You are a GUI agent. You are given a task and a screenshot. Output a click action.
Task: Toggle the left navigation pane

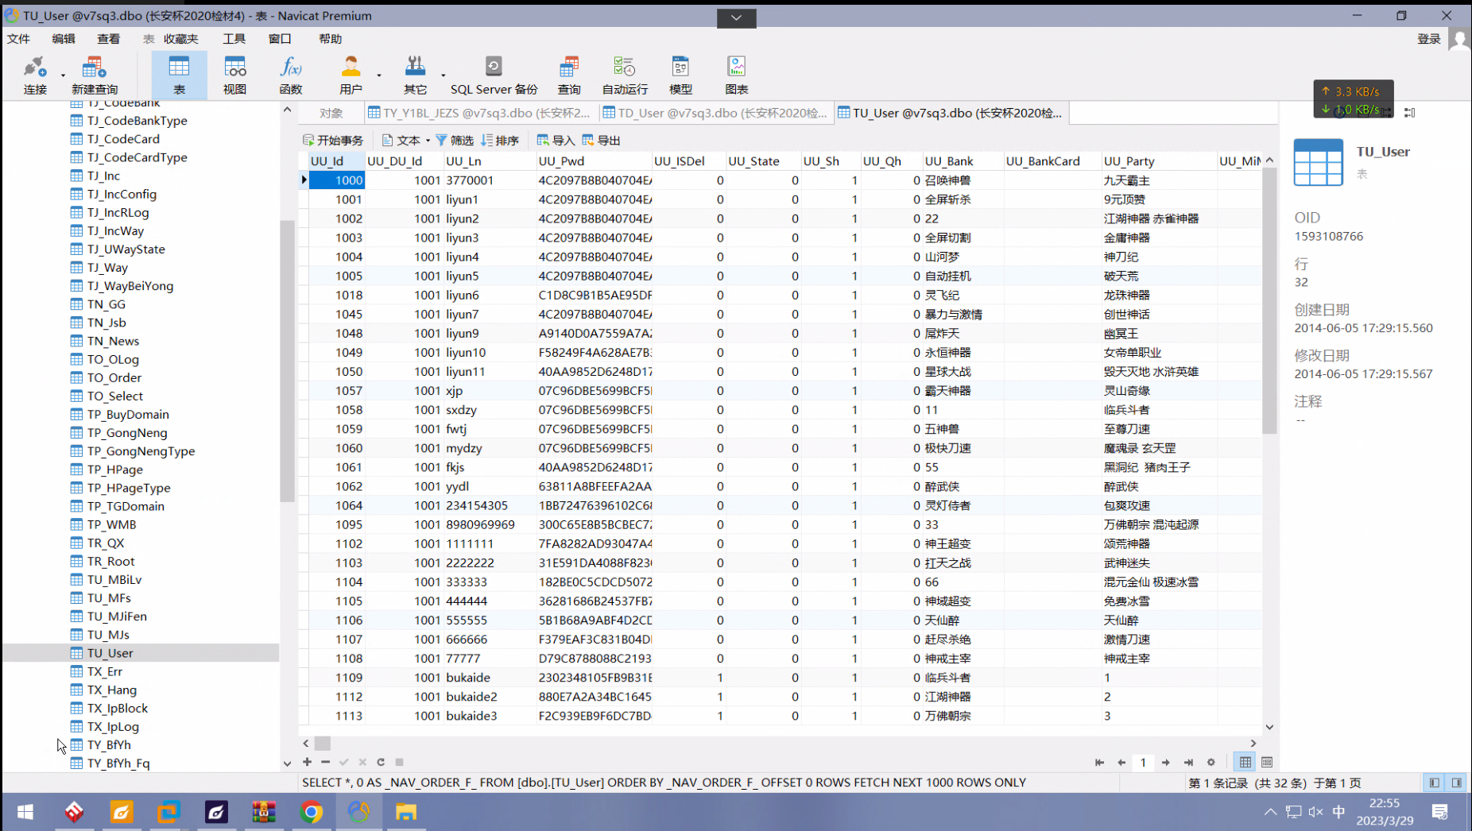1435,783
